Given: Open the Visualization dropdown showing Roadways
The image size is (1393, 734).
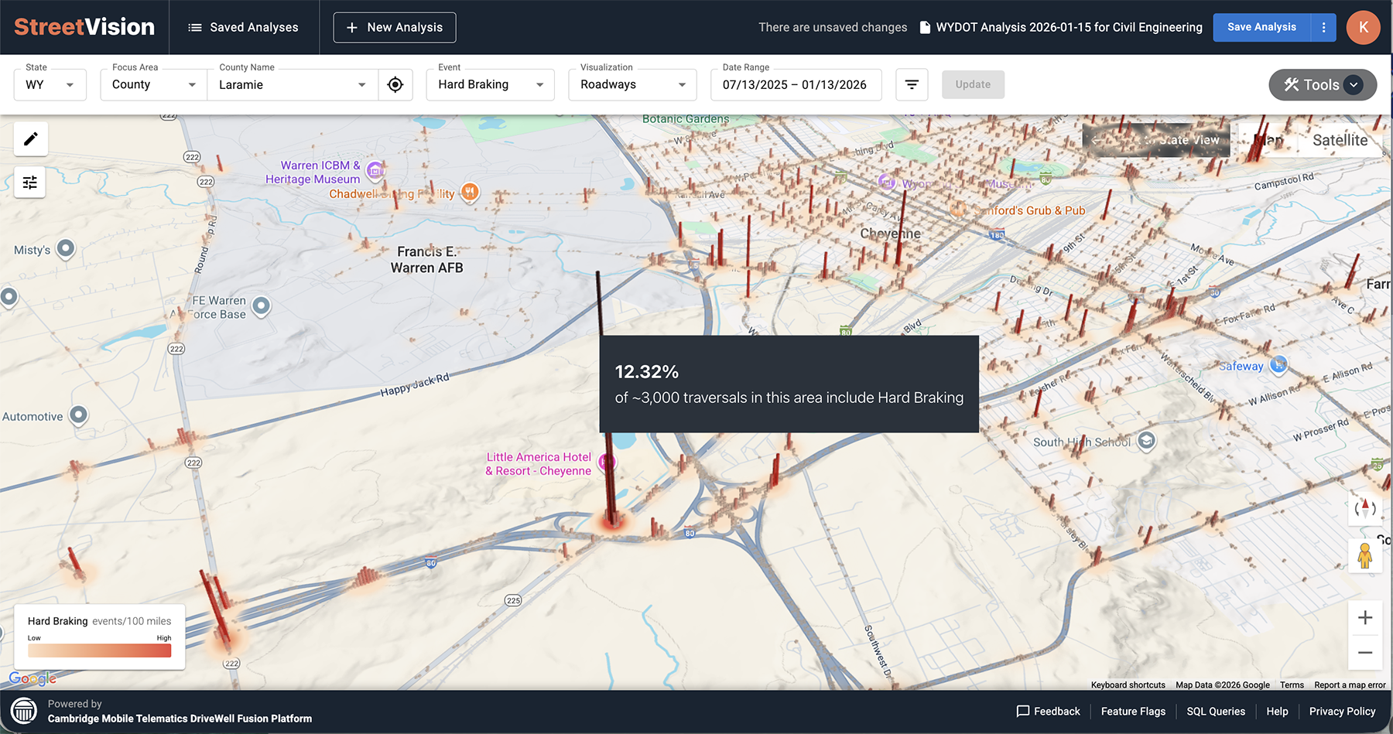Looking at the screenshot, I should tap(632, 84).
